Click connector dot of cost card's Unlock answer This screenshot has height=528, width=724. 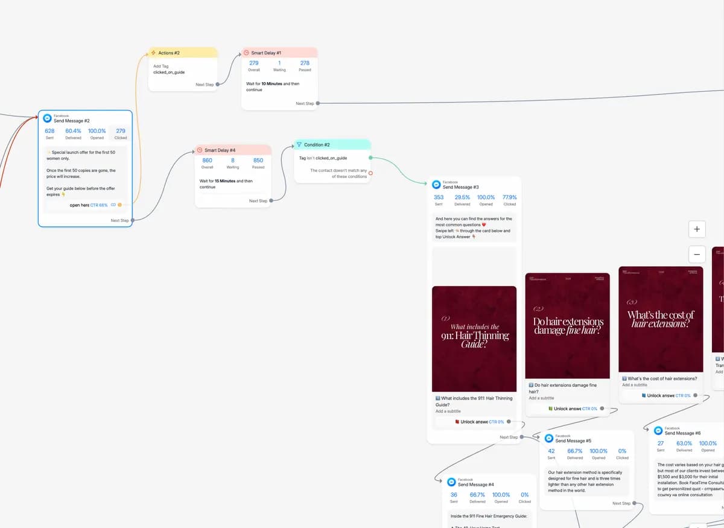click(696, 395)
